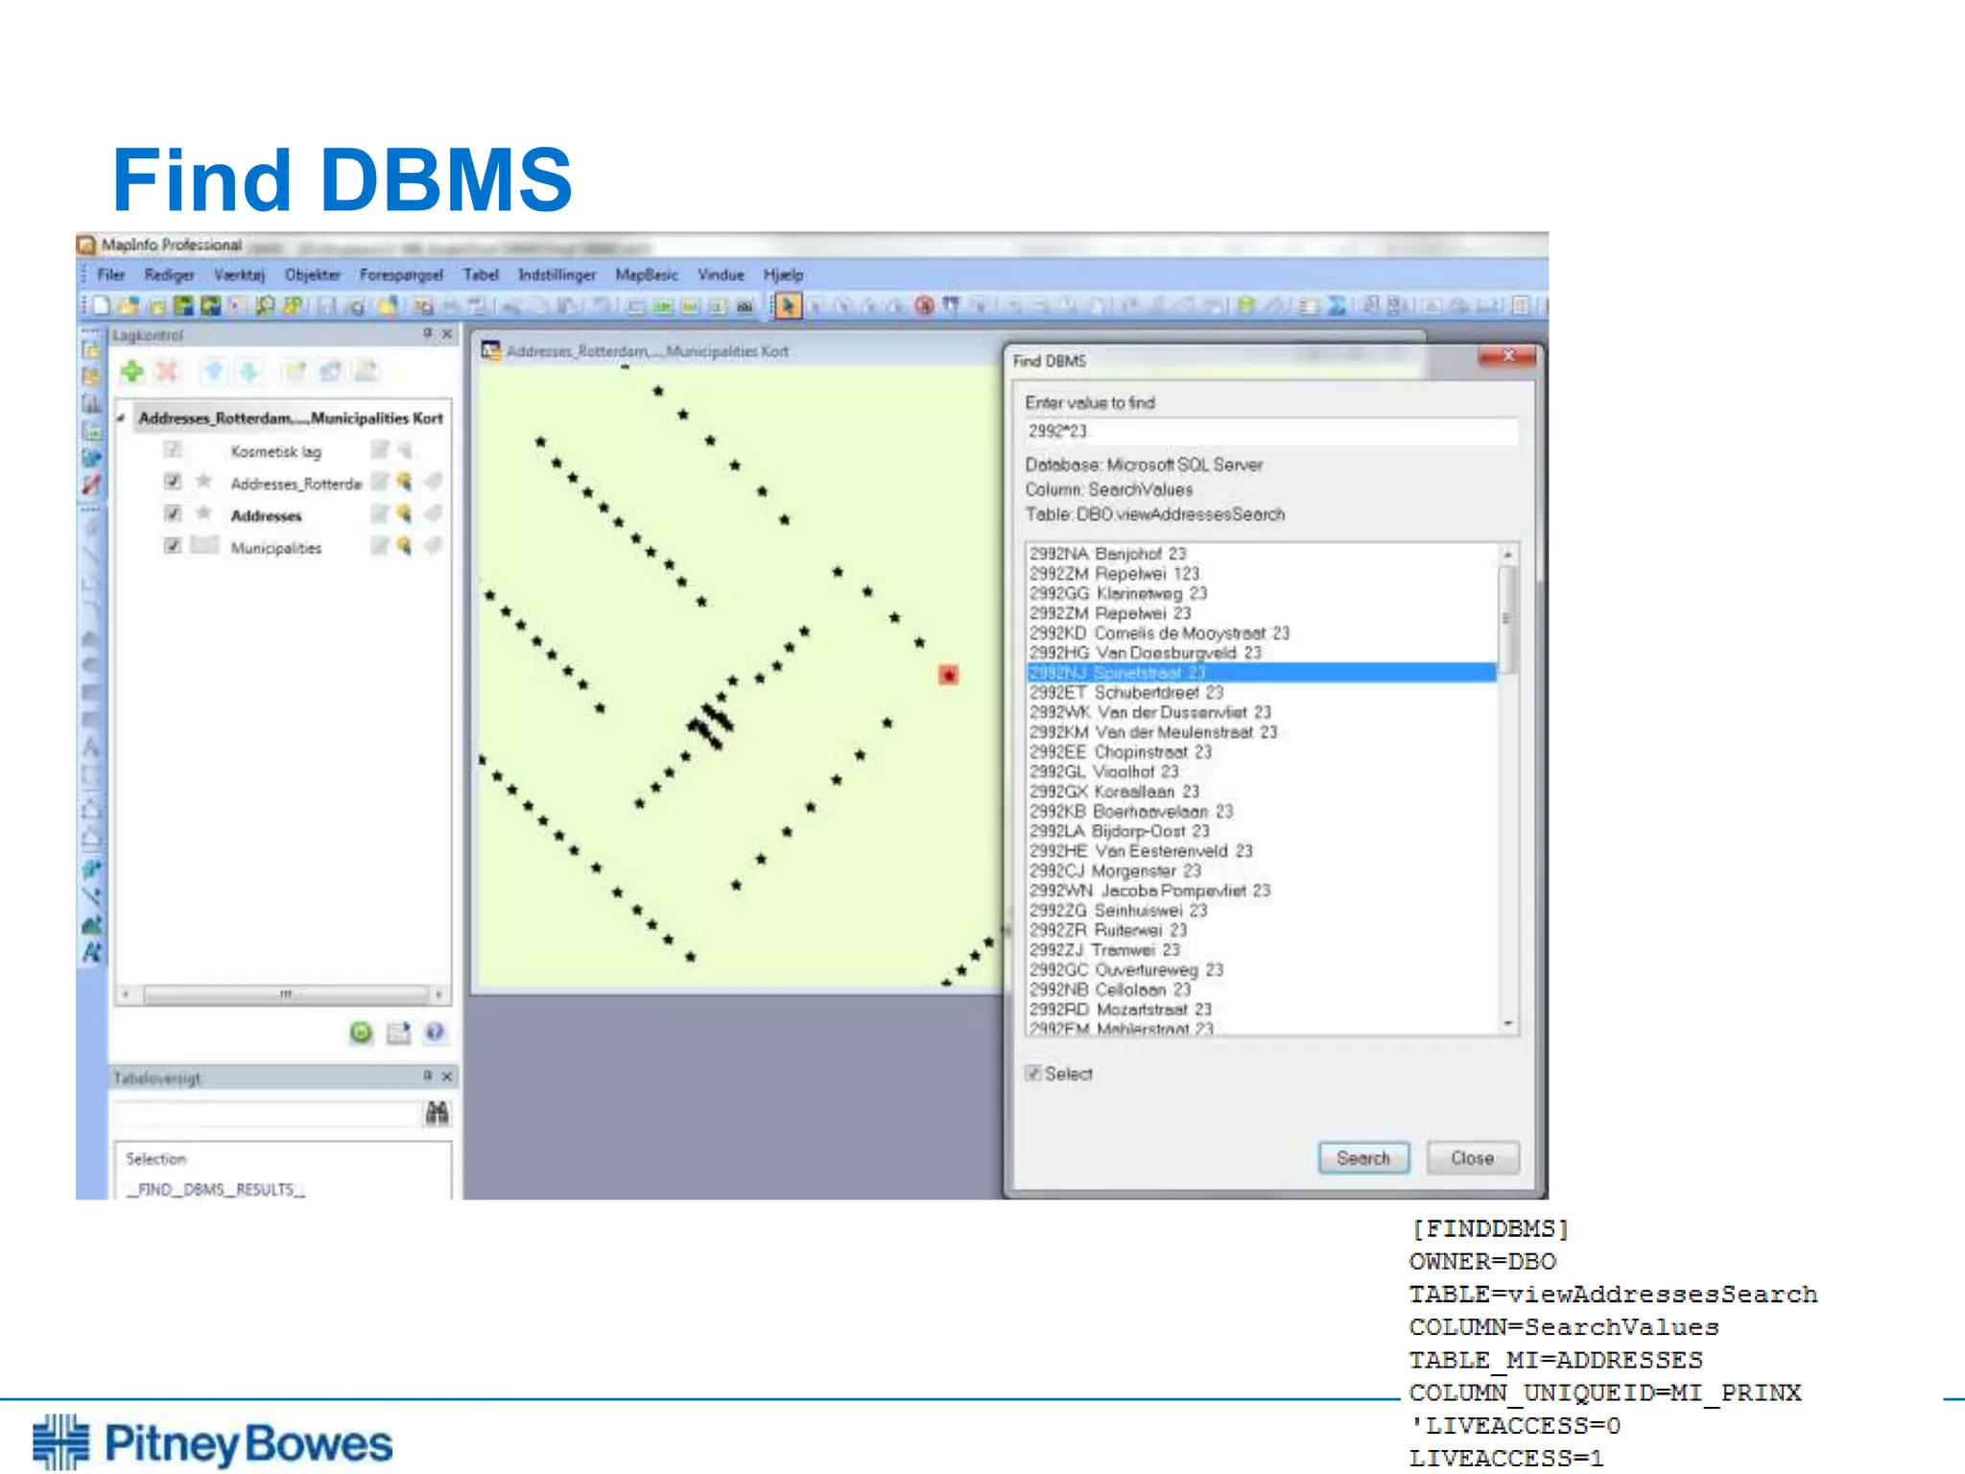
Task: Open the Rediger menu
Action: pos(169,274)
